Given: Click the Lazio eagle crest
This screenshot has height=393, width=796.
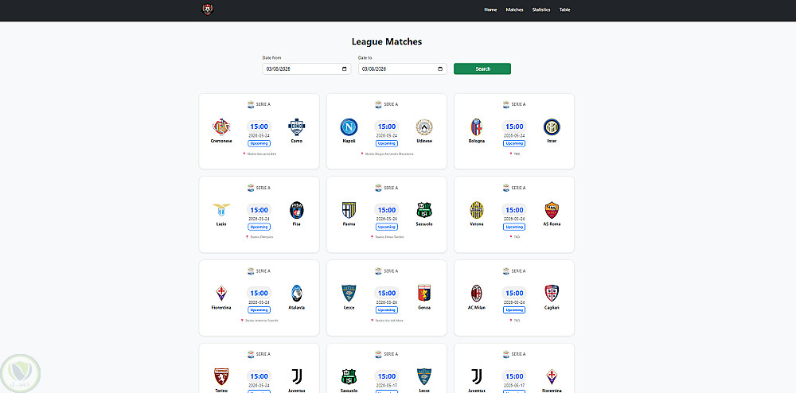Looking at the screenshot, I should 221,210.
